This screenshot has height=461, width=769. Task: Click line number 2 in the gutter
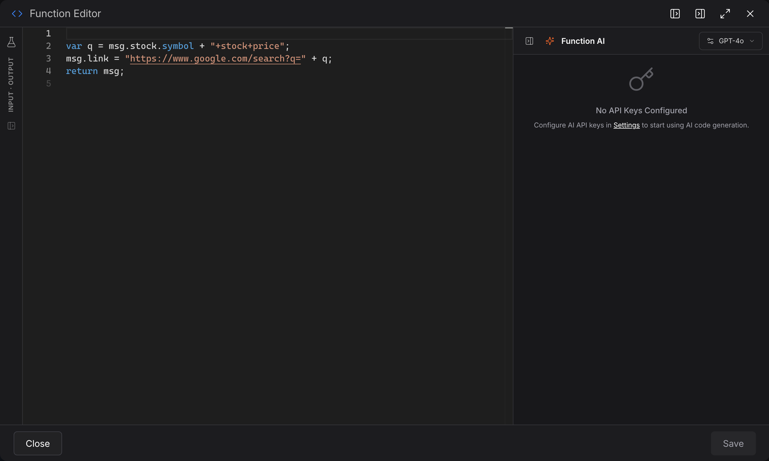pos(48,46)
